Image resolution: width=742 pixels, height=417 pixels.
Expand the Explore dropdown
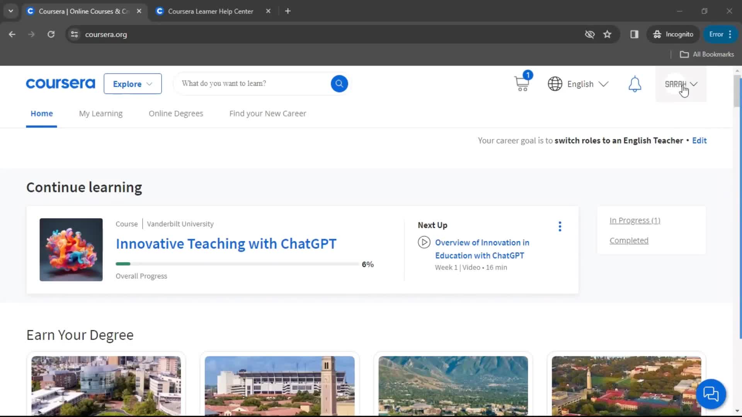[x=133, y=84]
